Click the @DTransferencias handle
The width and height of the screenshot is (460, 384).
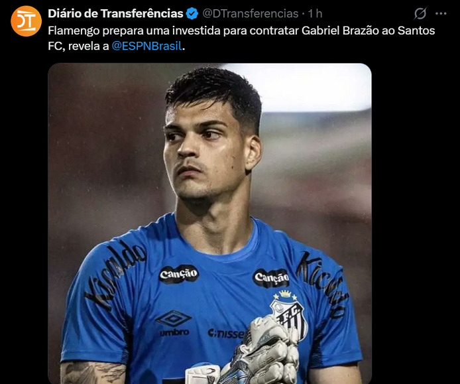pyautogui.click(x=251, y=13)
